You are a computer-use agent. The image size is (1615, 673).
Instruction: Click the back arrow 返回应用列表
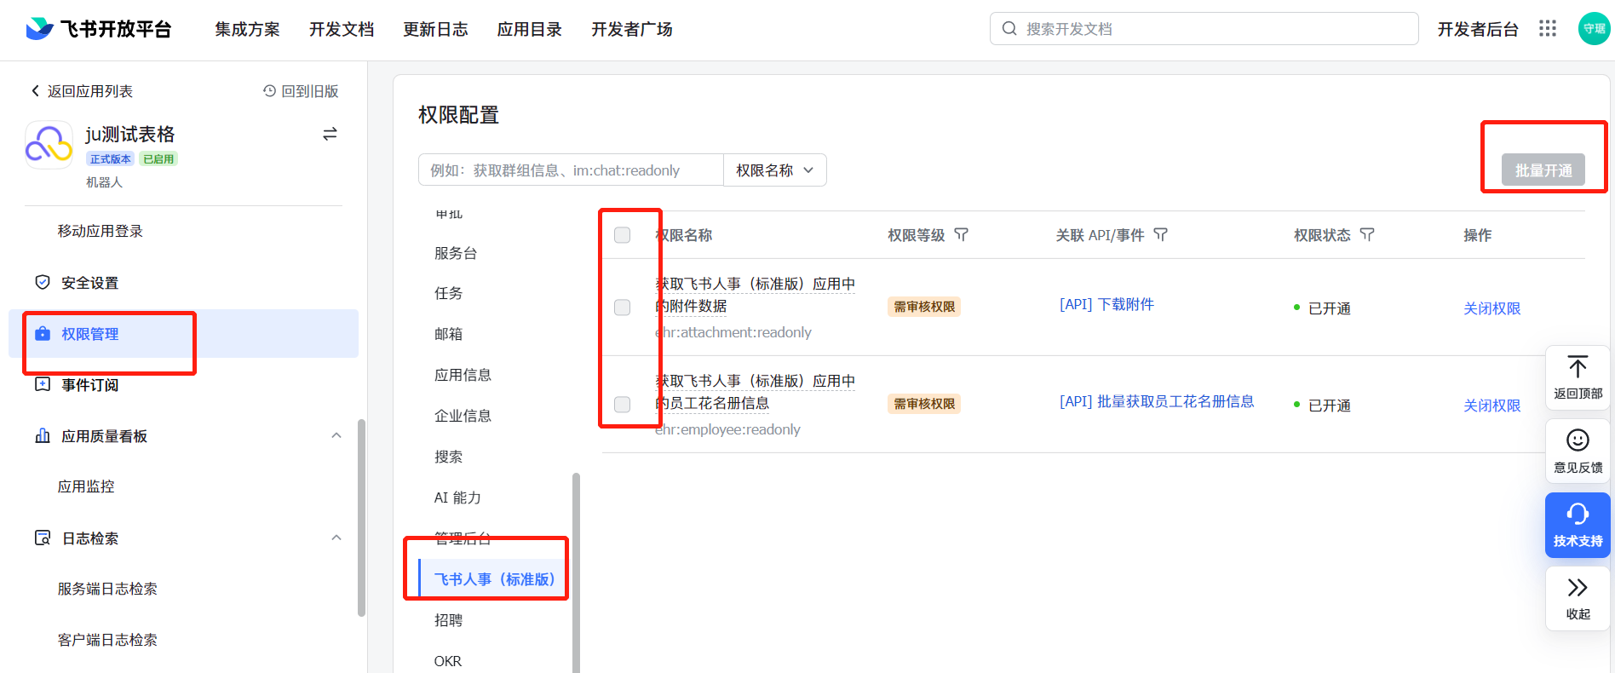pos(35,91)
